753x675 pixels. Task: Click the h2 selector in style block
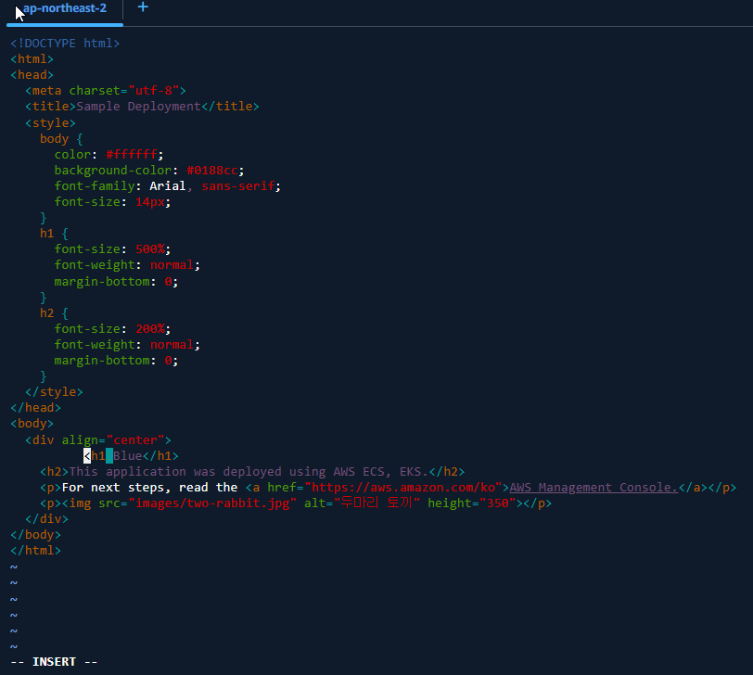click(46, 313)
